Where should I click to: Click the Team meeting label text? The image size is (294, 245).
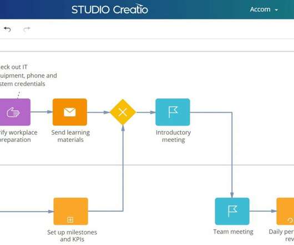click(233, 232)
